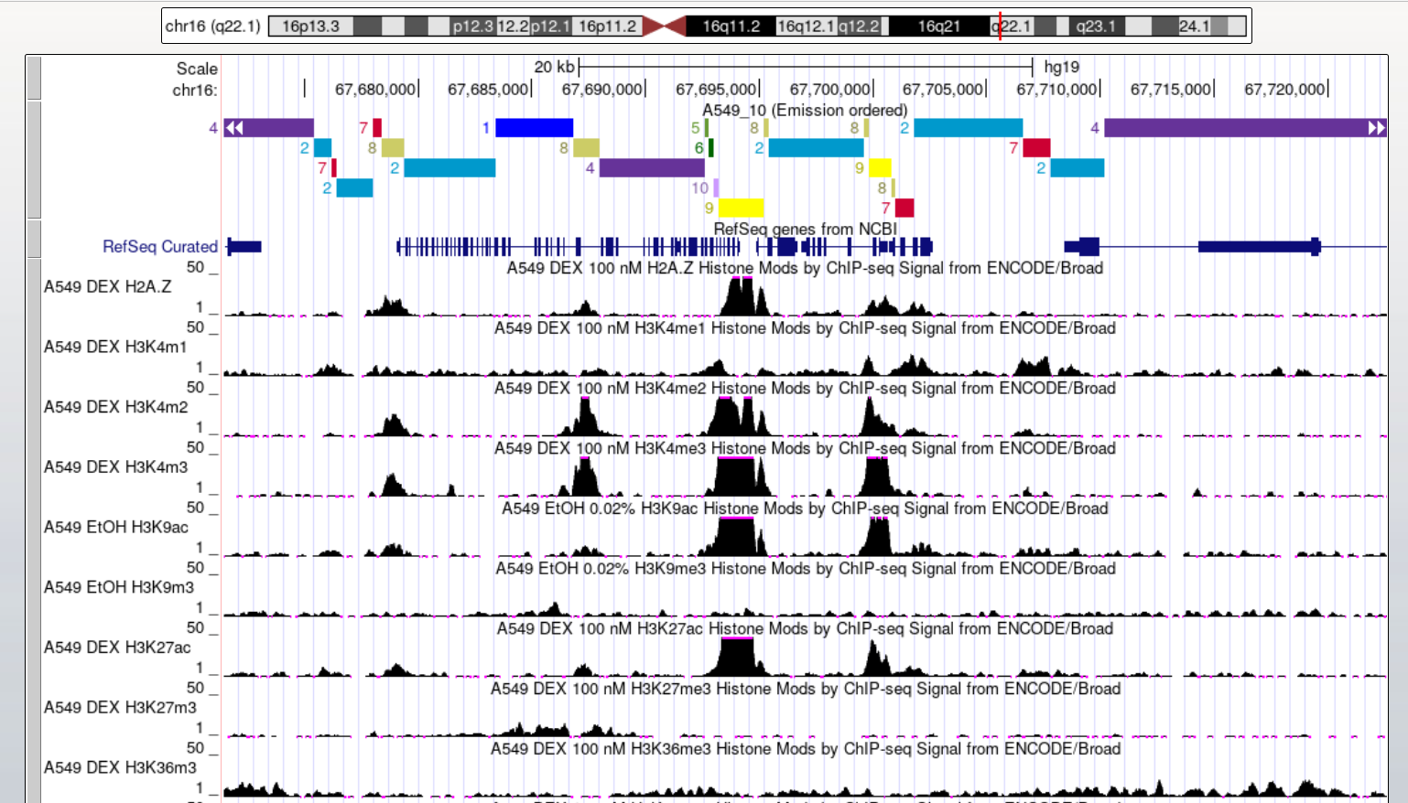This screenshot has height=803, width=1408.
Task: Click the A549 DEX H3K27ac track label
Action: tap(118, 648)
